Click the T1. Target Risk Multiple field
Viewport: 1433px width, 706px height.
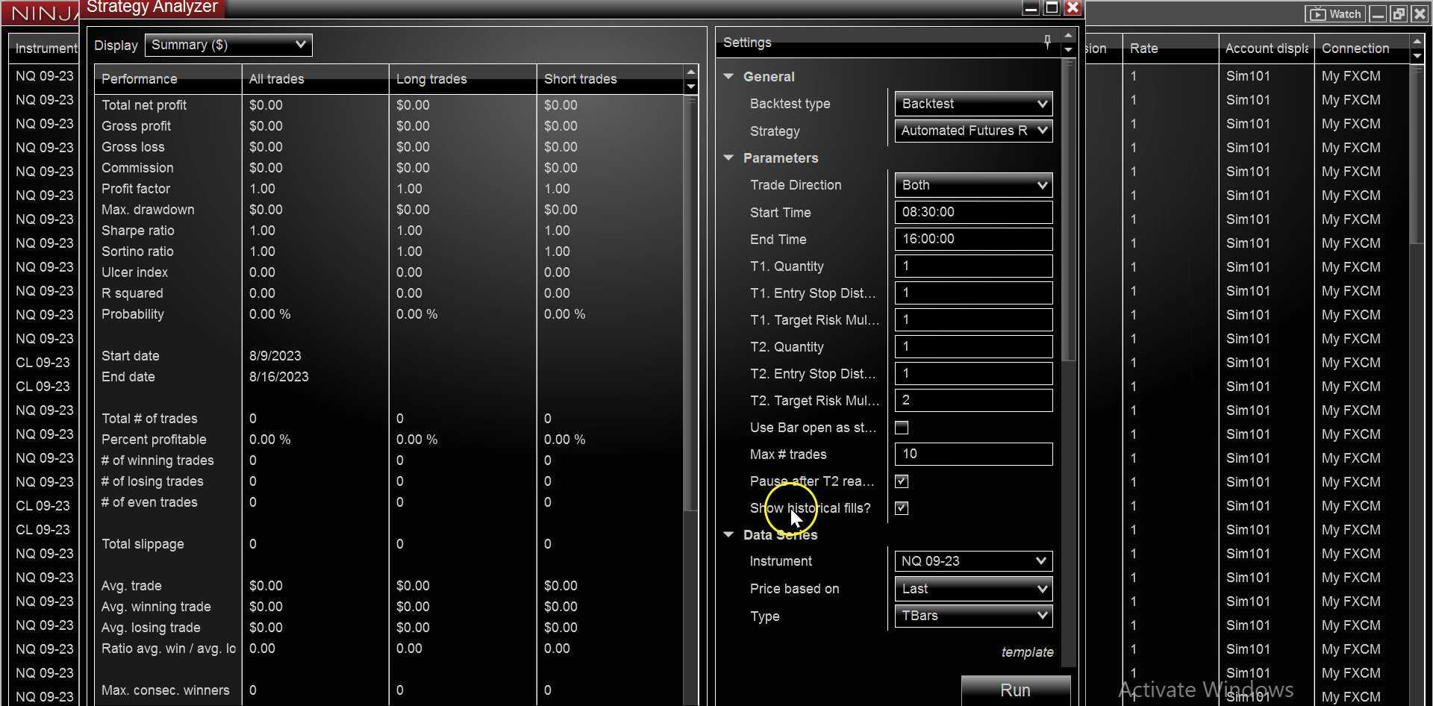tap(973, 319)
